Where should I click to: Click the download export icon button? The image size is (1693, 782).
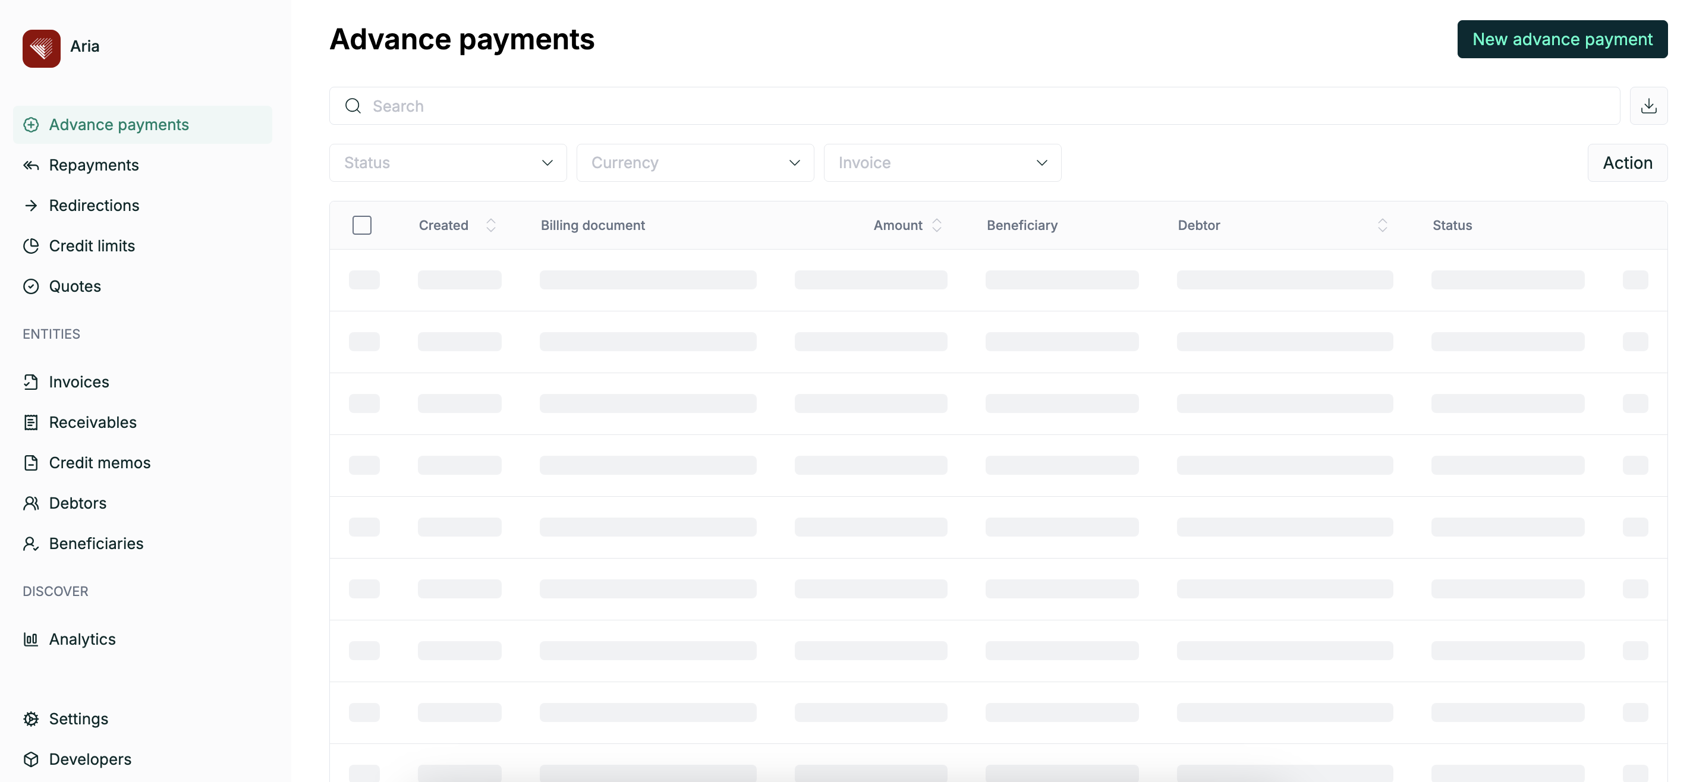coord(1648,106)
